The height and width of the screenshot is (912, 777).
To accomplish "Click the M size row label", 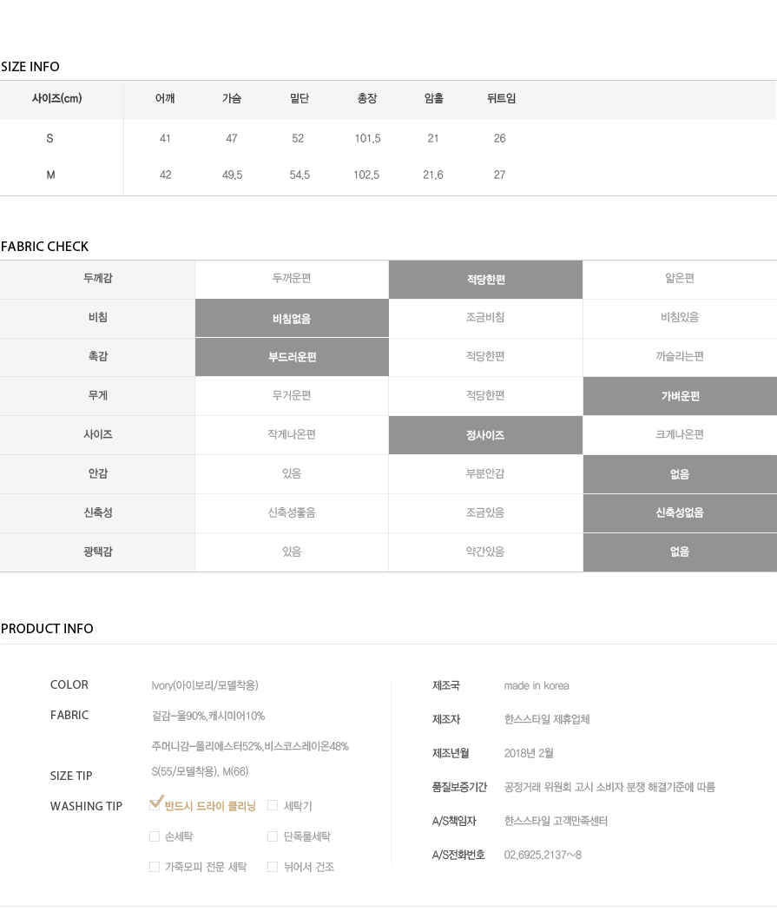I will click(x=50, y=175).
